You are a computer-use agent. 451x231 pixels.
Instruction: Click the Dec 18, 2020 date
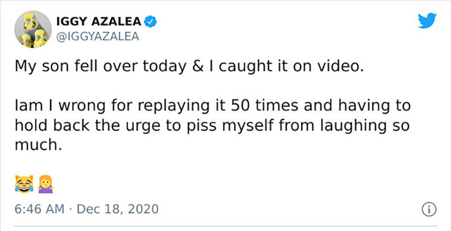click(x=118, y=209)
